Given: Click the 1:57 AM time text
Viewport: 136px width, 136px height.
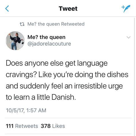Looking at the screenshot, I should pos(36,110).
